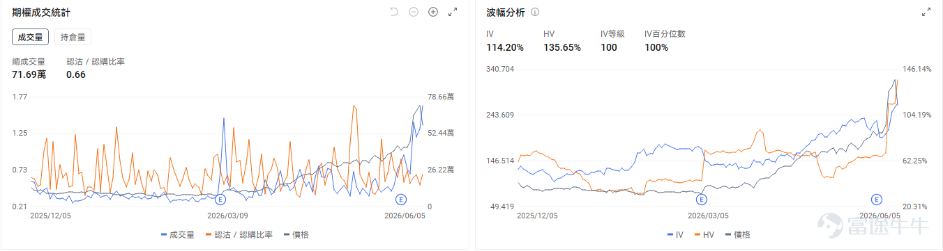Select the 成交量 tab
Viewport: 943px width, 251px height.
(31, 38)
